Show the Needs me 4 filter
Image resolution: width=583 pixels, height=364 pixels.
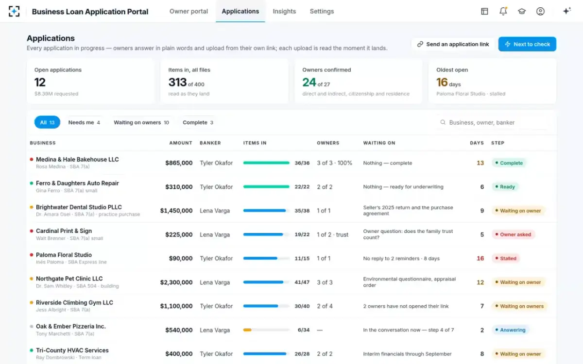(84, 122)
